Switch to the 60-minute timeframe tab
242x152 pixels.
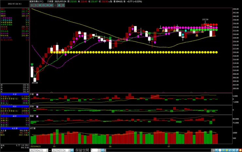[x=51, y=5]
